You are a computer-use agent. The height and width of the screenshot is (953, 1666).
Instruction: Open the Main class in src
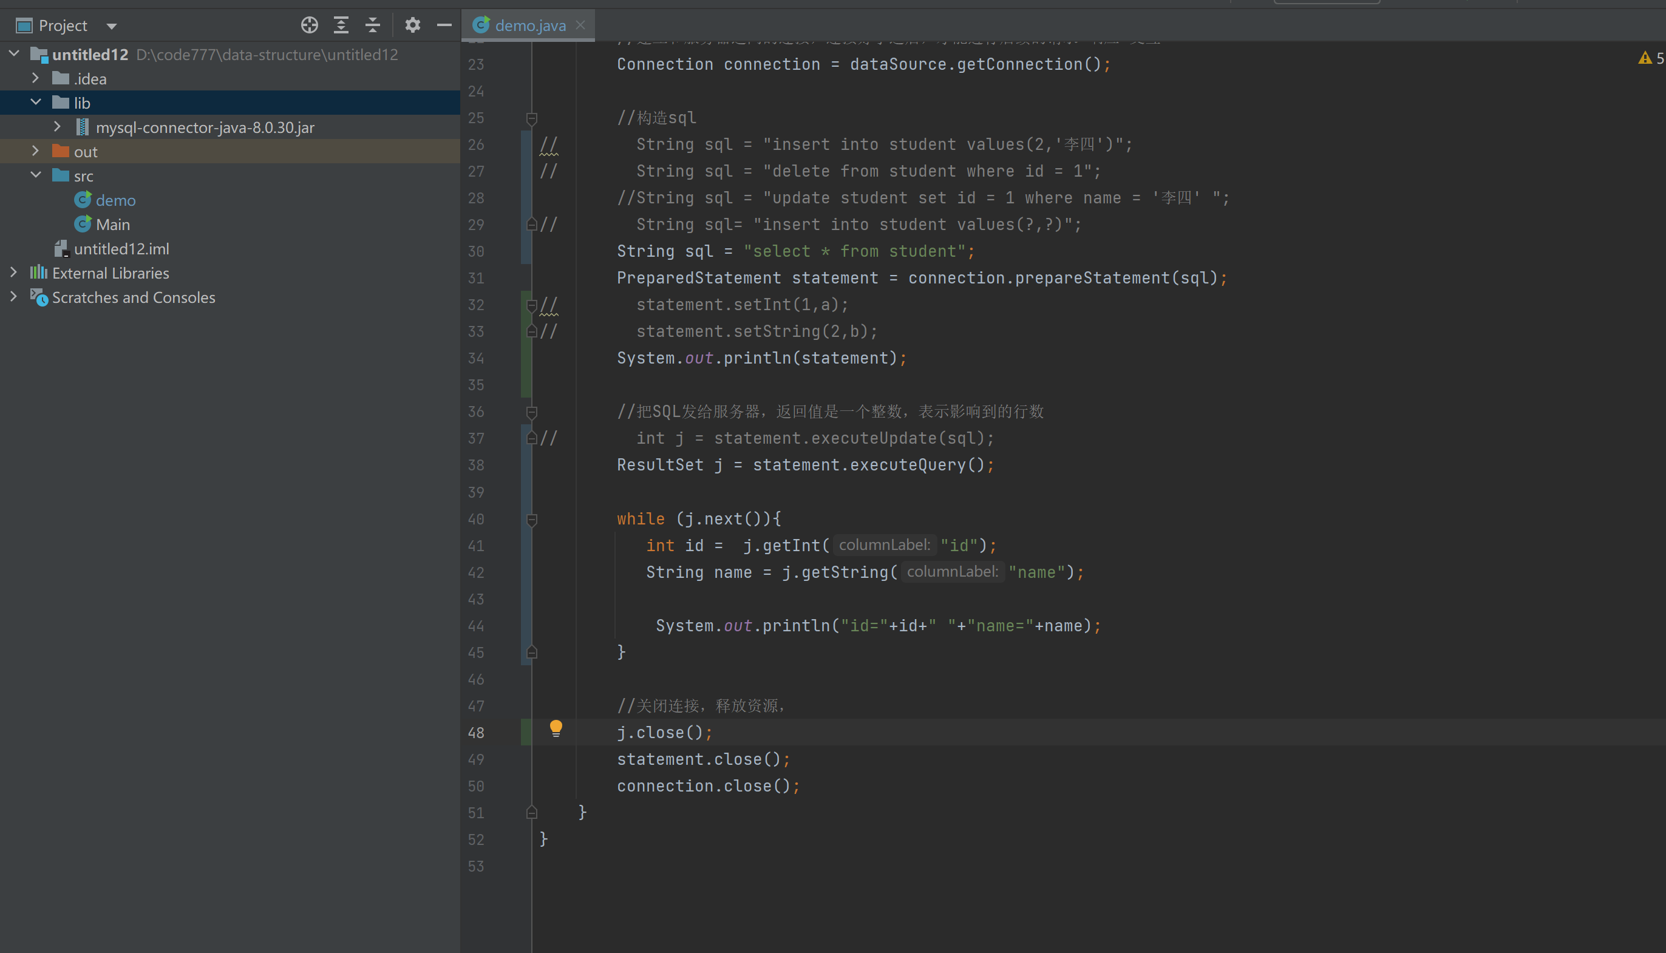112,225
